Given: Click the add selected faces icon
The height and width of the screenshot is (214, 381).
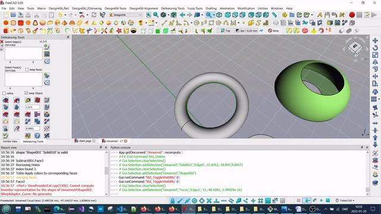Looking at the screenshot, I should pyautogui.click(x=46, y=75).
